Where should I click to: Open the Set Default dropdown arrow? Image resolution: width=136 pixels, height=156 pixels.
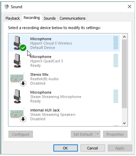pos(98,134)
